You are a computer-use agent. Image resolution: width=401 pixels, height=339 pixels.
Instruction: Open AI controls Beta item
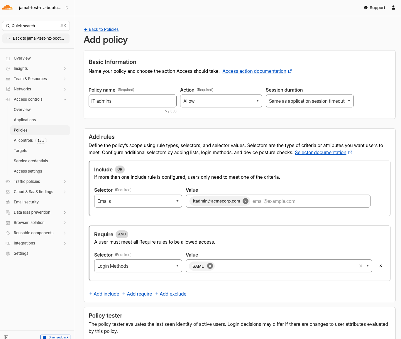40,140
